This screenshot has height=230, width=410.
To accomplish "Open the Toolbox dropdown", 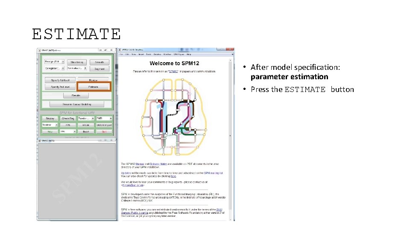I will pyautogui.click(x=50, y=125).
